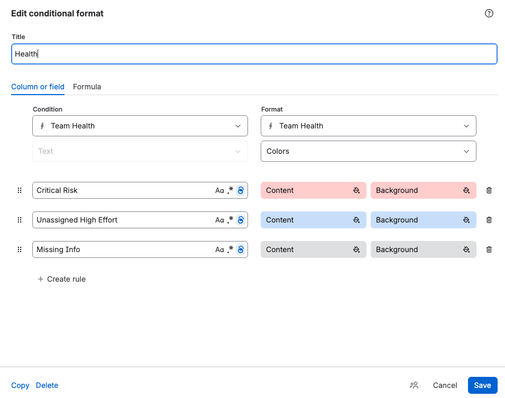
Task: Open red Background color swatch for Critical Risk
Action: (x=423, y=190)
